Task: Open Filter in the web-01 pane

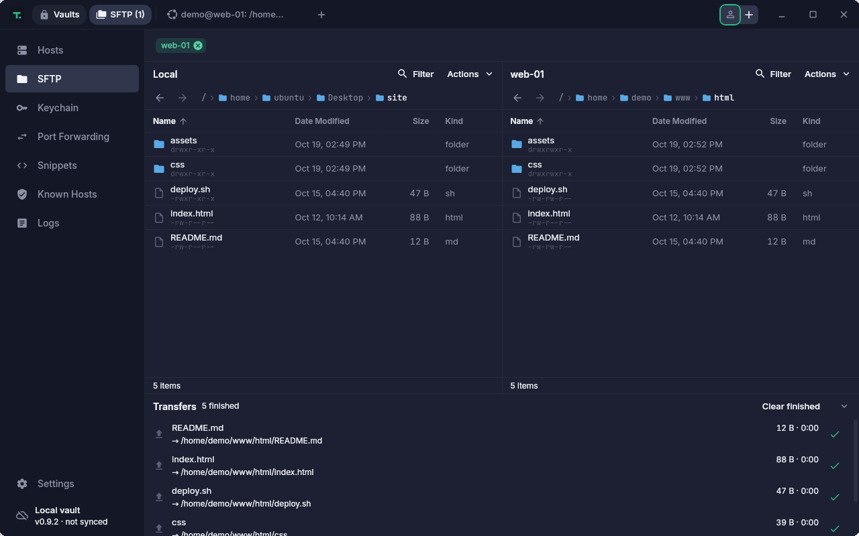Action: (773, 74)
